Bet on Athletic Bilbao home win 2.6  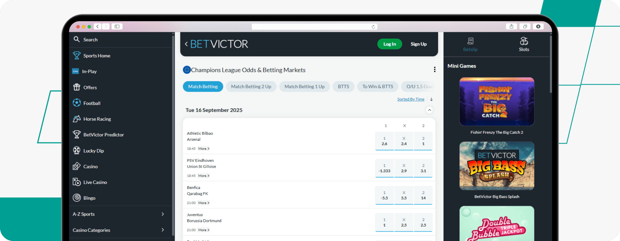384,141
